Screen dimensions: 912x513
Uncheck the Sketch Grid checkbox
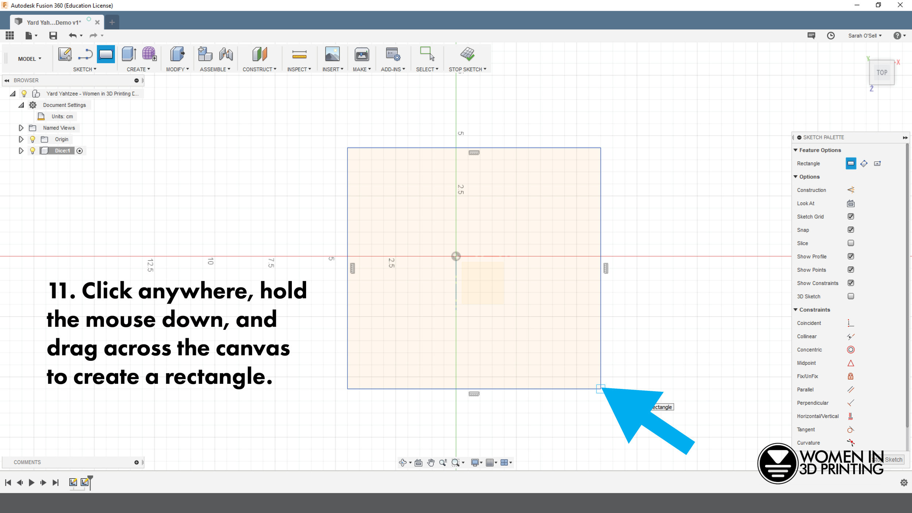(850, 216)
